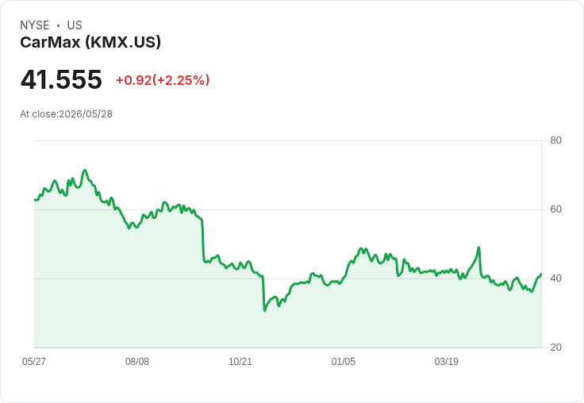Click the 01/05 date axis label
The height and width of the screenshot is (403, 584).
pos(344,361)
